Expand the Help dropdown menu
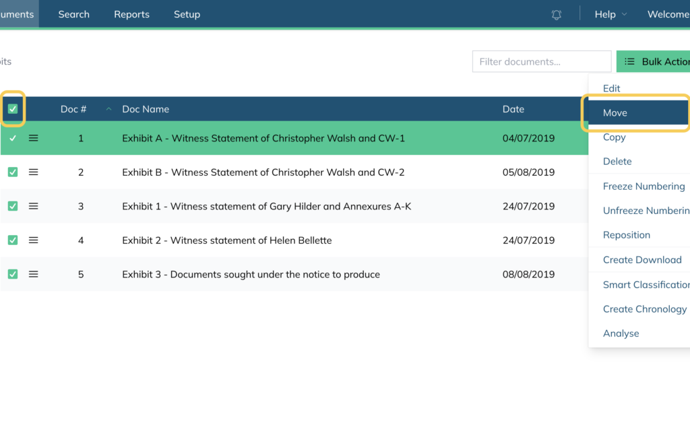Image resolution: width=690 pixels, height=443 pixels. [x=610, y=15]
